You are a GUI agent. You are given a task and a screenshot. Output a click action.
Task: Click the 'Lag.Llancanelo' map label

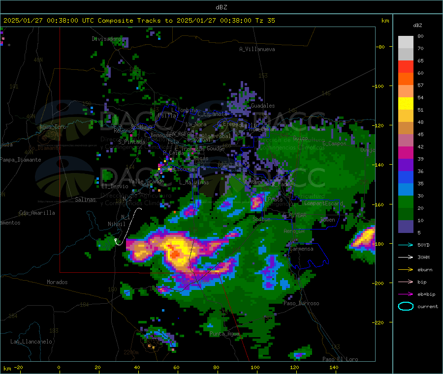[31, 342]
